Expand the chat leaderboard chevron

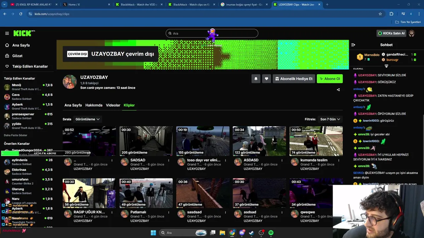pyautogui.click(x=386, y=66)
